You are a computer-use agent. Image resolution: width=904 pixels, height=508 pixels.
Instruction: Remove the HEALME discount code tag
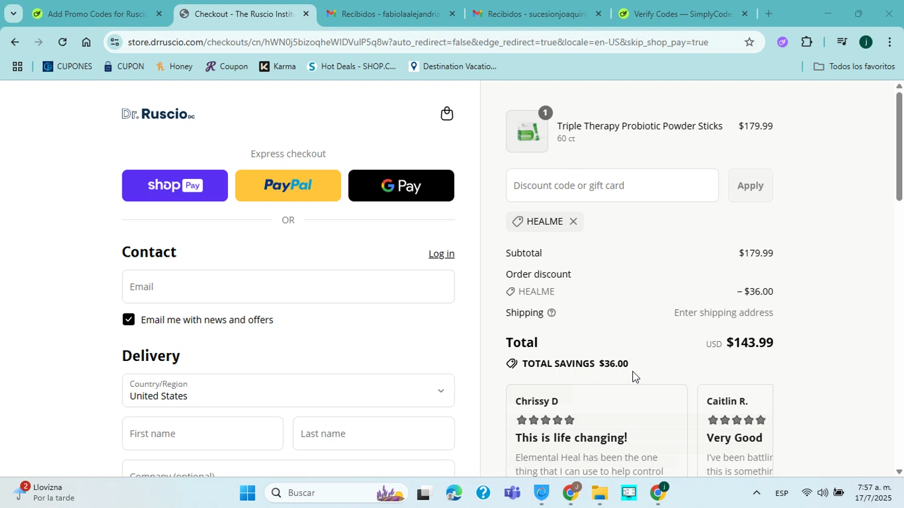(573, 222)
